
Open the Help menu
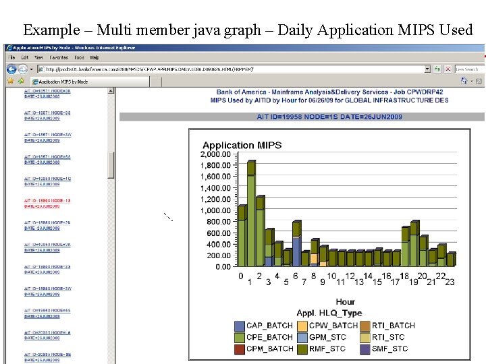pyautogui.click(x=94, y=57)
